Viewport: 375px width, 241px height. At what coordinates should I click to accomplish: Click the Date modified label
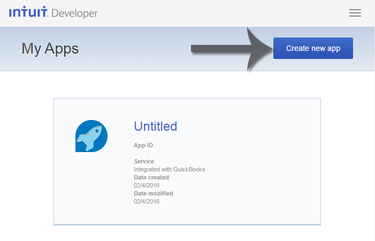(153, 193)
